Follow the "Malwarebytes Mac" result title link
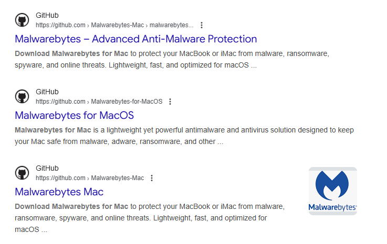This screenshot has height=244, width=387. point(59,192)
